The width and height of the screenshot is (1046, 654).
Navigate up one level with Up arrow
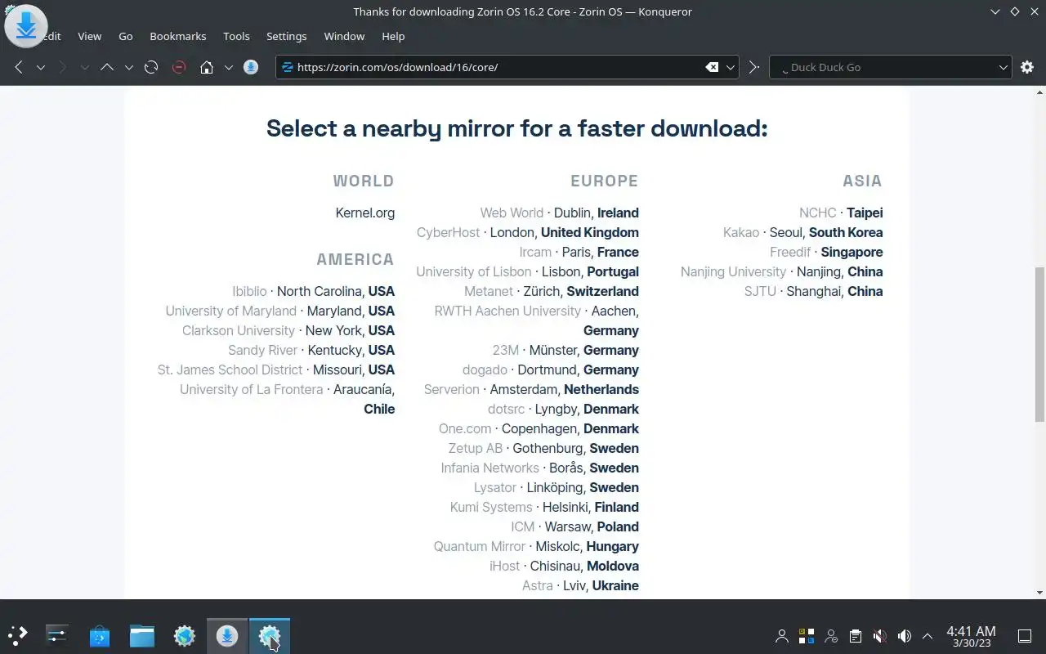(106, 67)
